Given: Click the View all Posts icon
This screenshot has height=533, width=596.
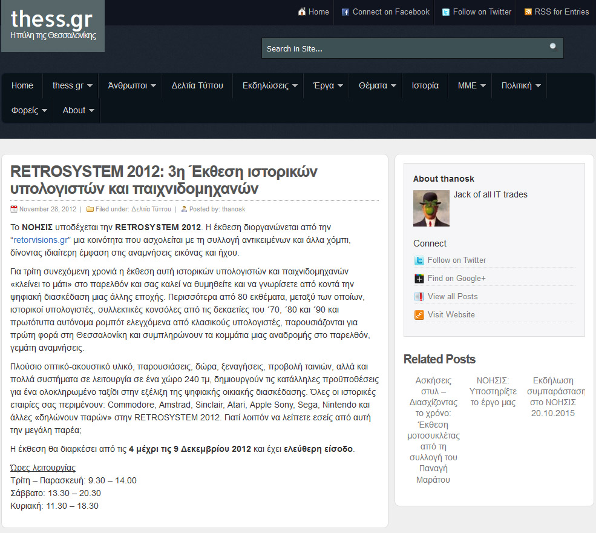Looking at the screenshot, I should (x=419, y=297).
